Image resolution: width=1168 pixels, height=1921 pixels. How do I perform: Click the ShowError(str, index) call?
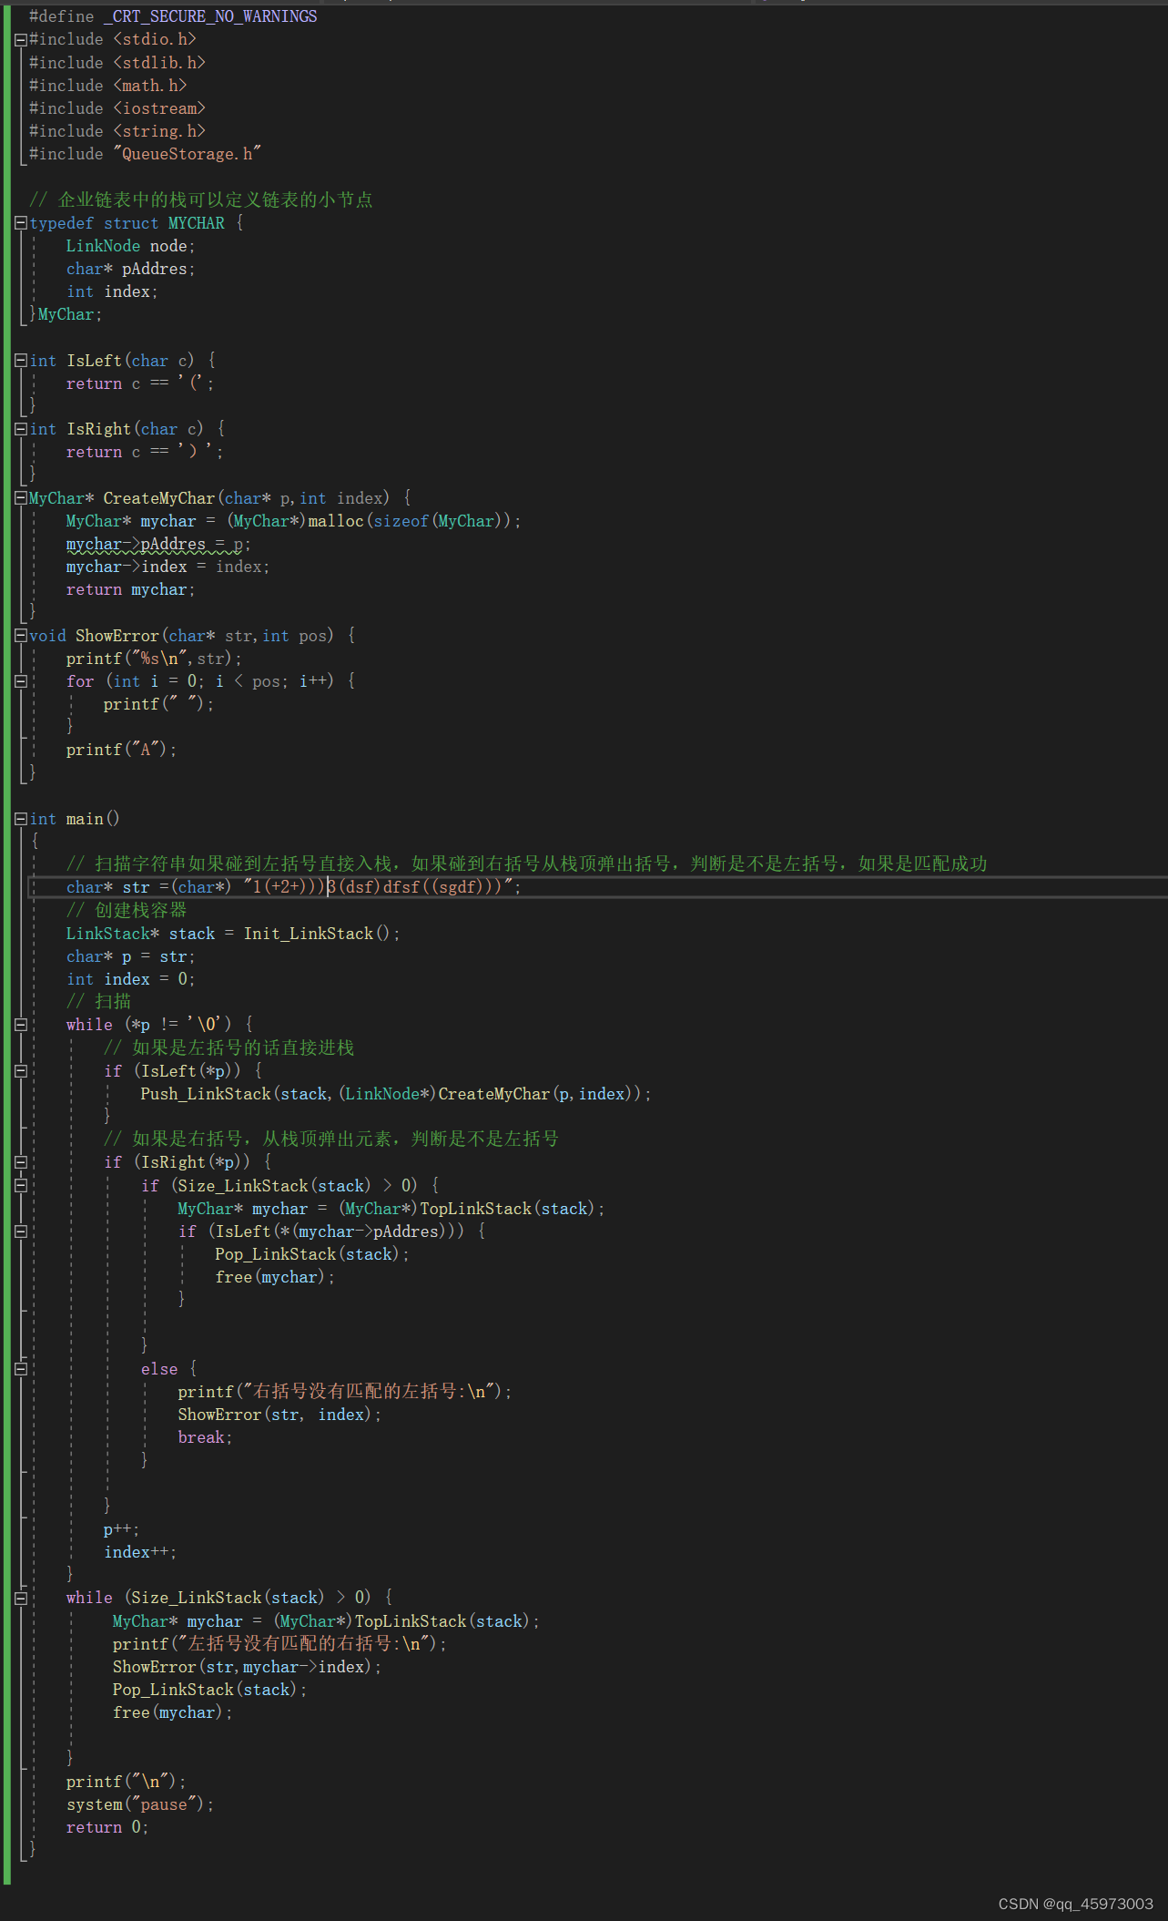(279, 1415)
